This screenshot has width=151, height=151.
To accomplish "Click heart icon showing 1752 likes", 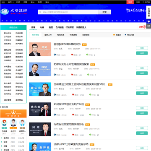I will click(73, 95).
